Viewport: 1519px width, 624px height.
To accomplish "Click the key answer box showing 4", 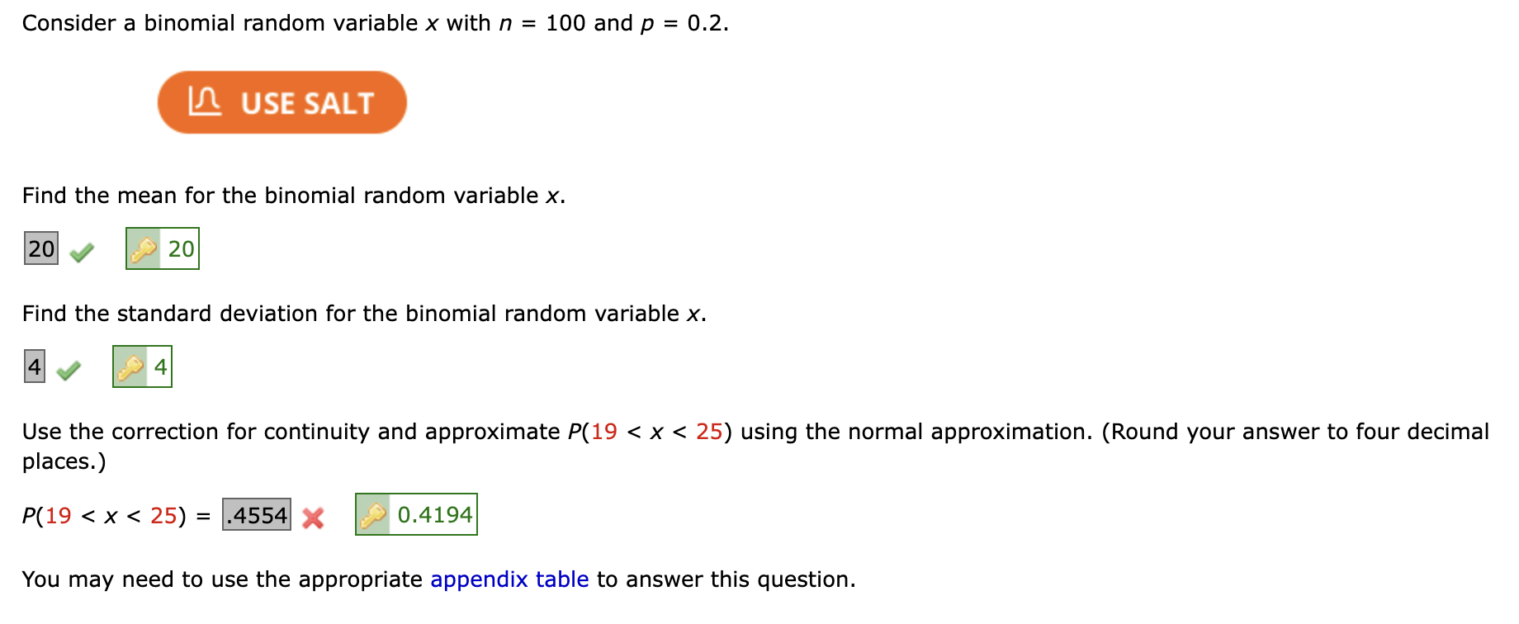I will click(140, 366).
